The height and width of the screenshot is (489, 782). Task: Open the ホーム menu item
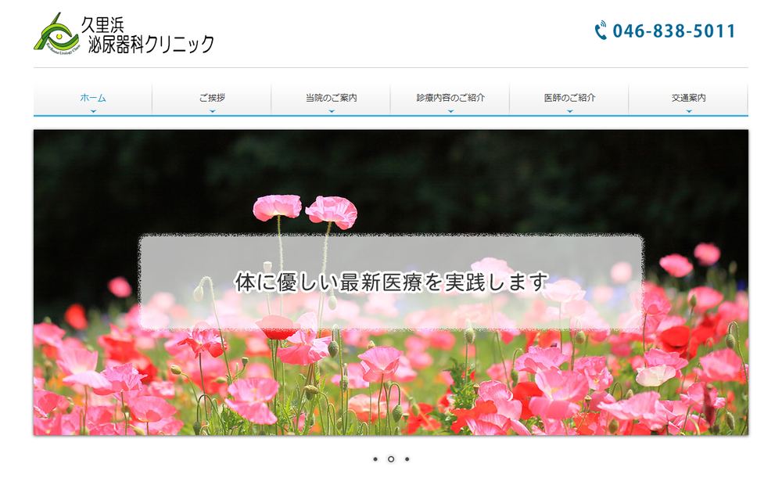click(x=93, y=98)
